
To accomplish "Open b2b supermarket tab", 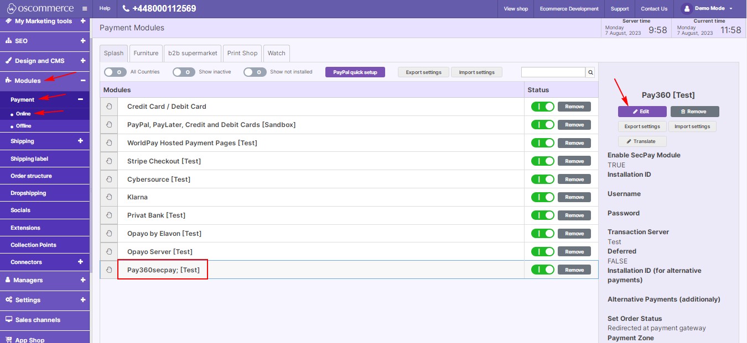I will 193,53.
